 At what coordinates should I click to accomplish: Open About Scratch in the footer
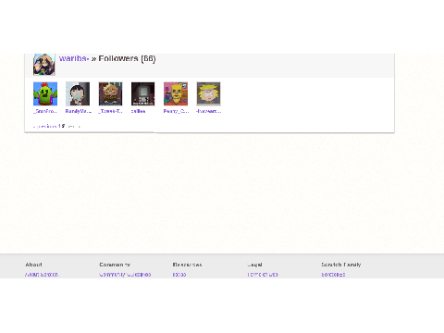pyautogui.click(x=42, y=275)
